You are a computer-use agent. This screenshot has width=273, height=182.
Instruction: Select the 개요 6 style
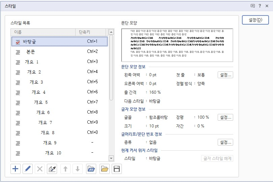click(59, 112)
